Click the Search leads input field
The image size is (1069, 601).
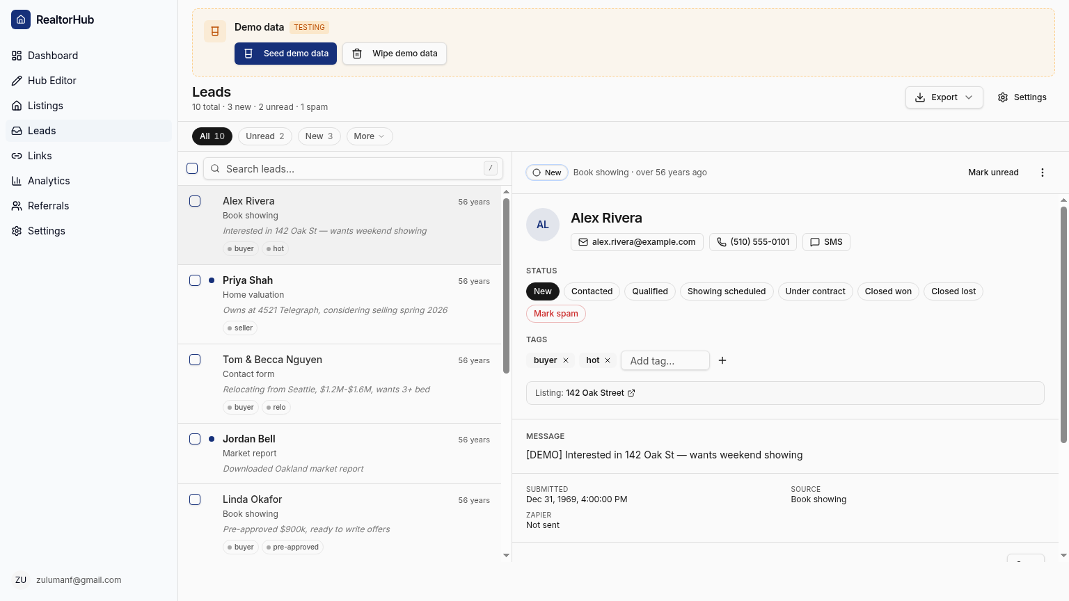(353, 168)
